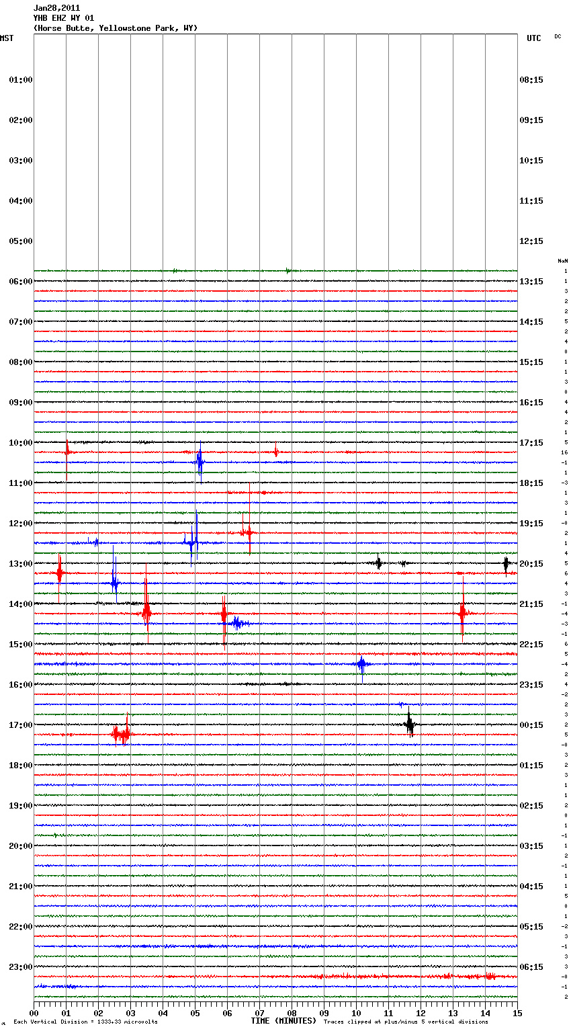Click the TIME (MINUTES) axis title
Screen dimensions: 571x1031
coord(283,1021)
